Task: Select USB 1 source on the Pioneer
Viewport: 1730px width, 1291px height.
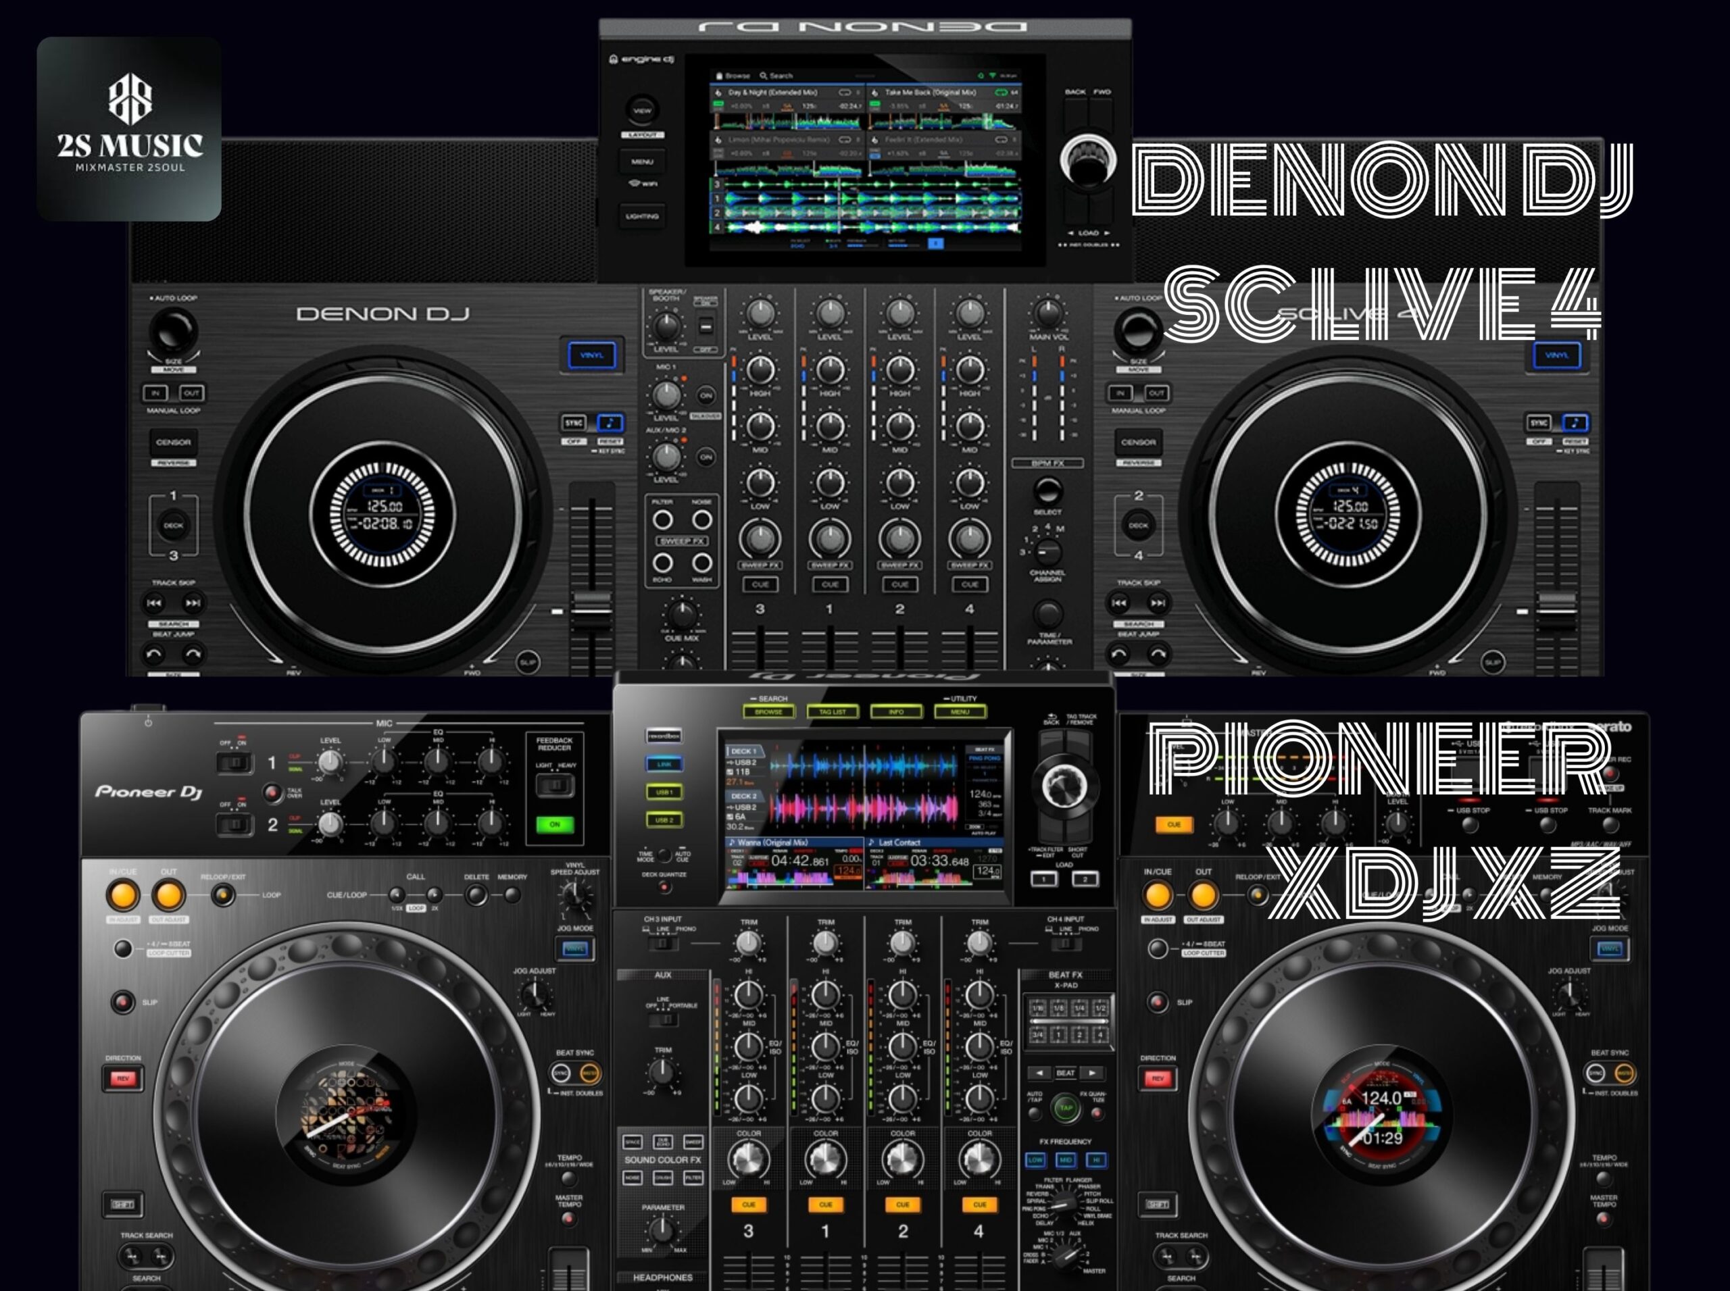Action: point(664,792)
